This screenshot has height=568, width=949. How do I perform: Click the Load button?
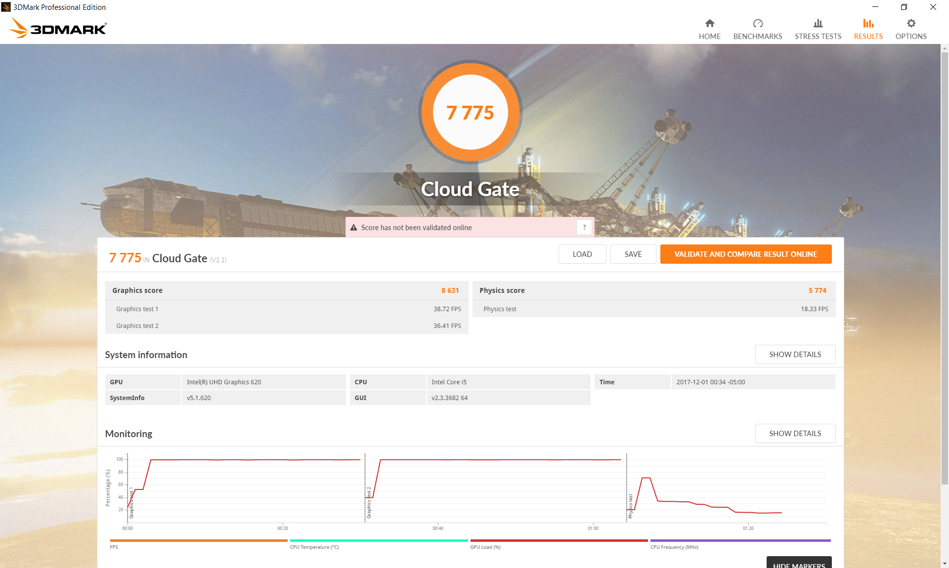[x=582, y=254]
